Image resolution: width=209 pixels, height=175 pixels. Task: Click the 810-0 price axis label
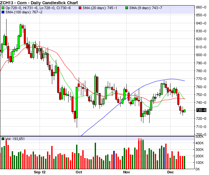point(201,47)
